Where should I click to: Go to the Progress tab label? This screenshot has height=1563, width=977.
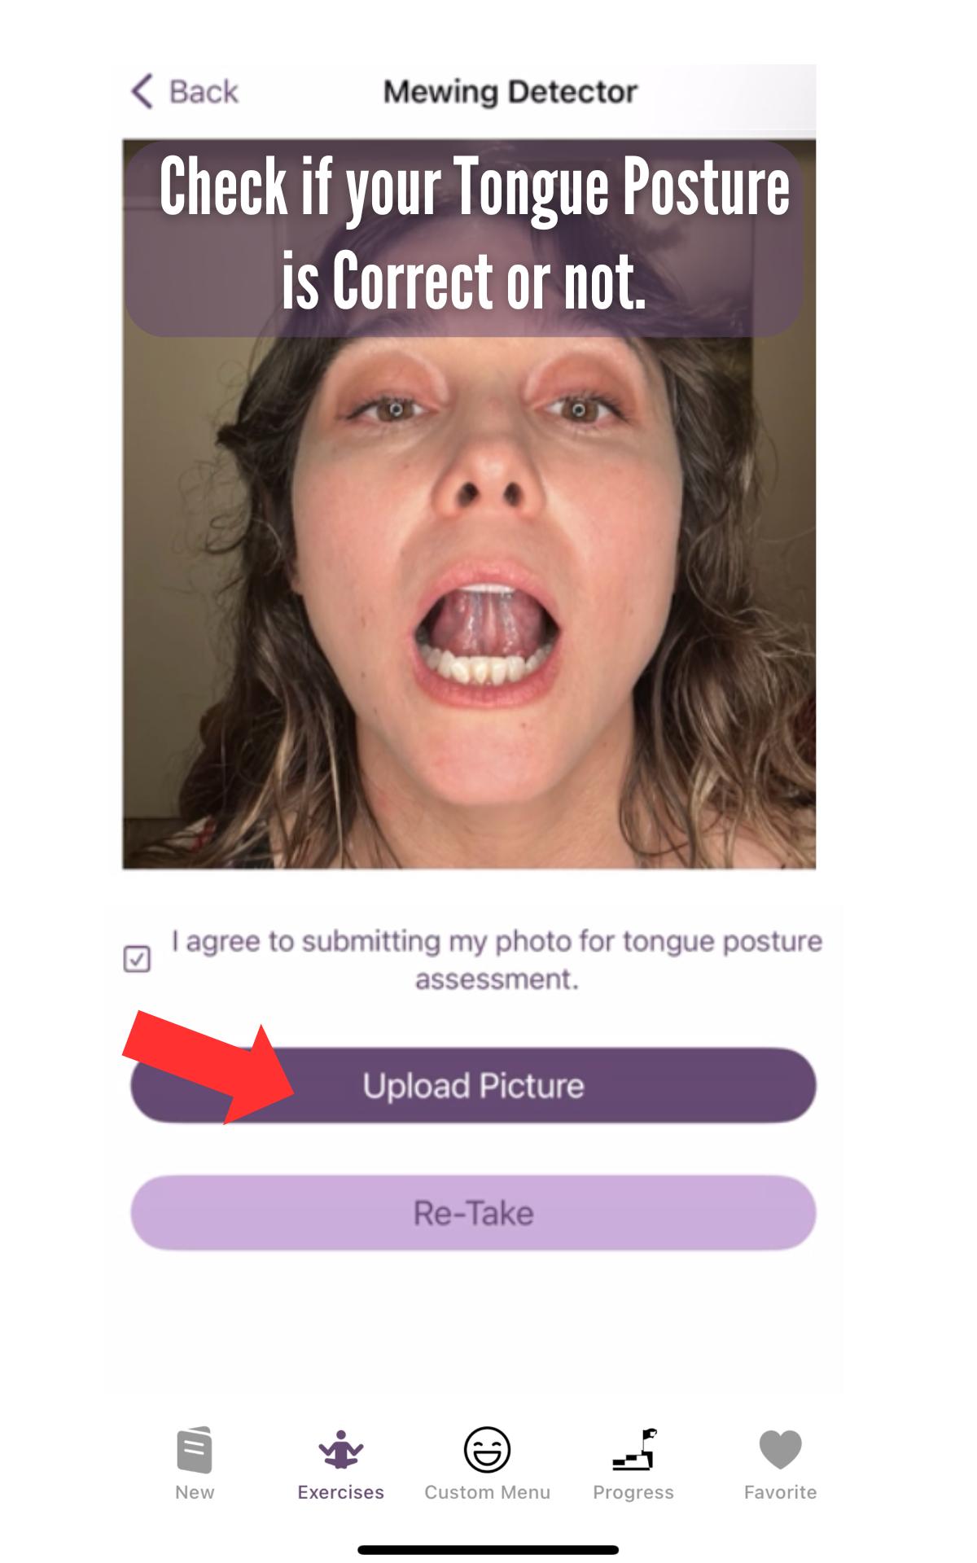click(633, 1492)
